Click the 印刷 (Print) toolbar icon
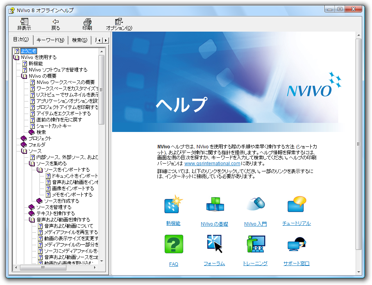This screenshot has width=372, height=285. pyautogui.click(x=87, y=22)
